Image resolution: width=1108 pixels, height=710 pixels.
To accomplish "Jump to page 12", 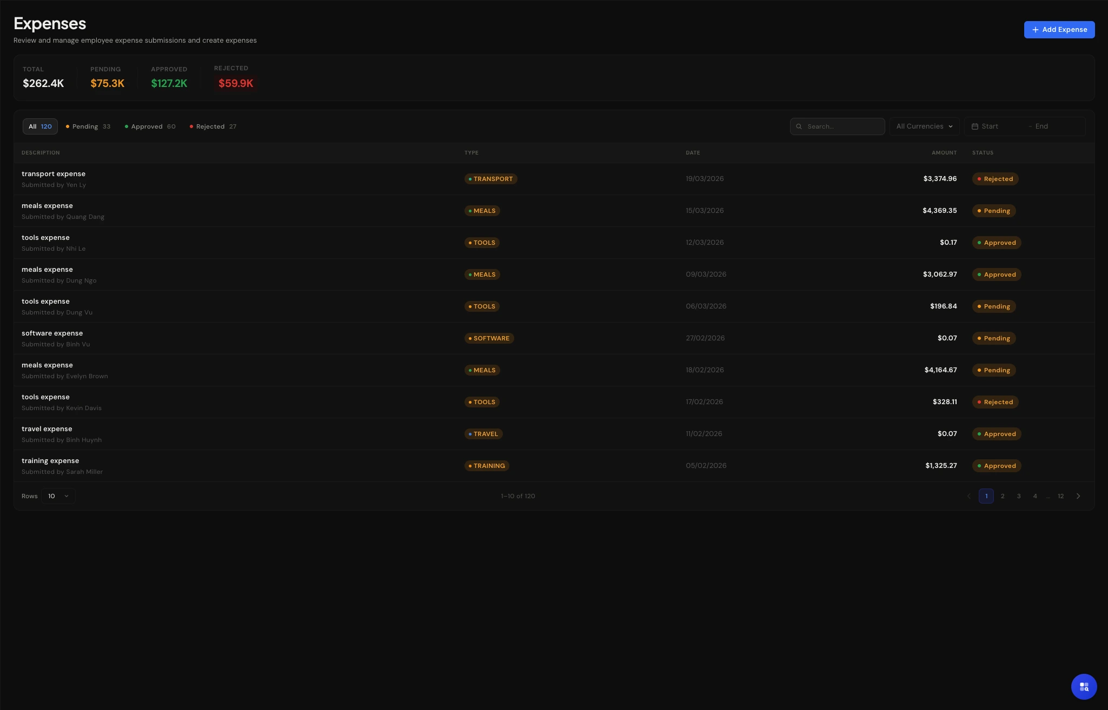I will [x=1060, y=496].
